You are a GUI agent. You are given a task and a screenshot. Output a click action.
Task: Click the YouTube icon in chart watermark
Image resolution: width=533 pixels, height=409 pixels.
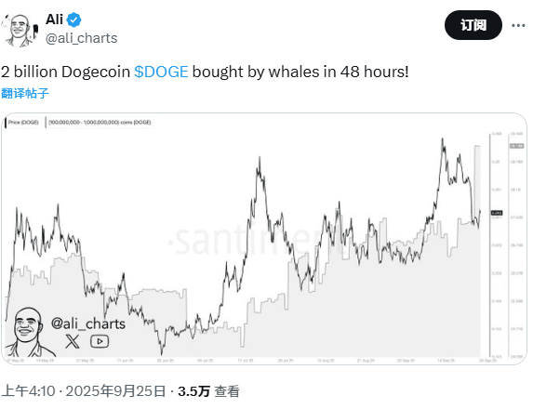click(100, 341)
